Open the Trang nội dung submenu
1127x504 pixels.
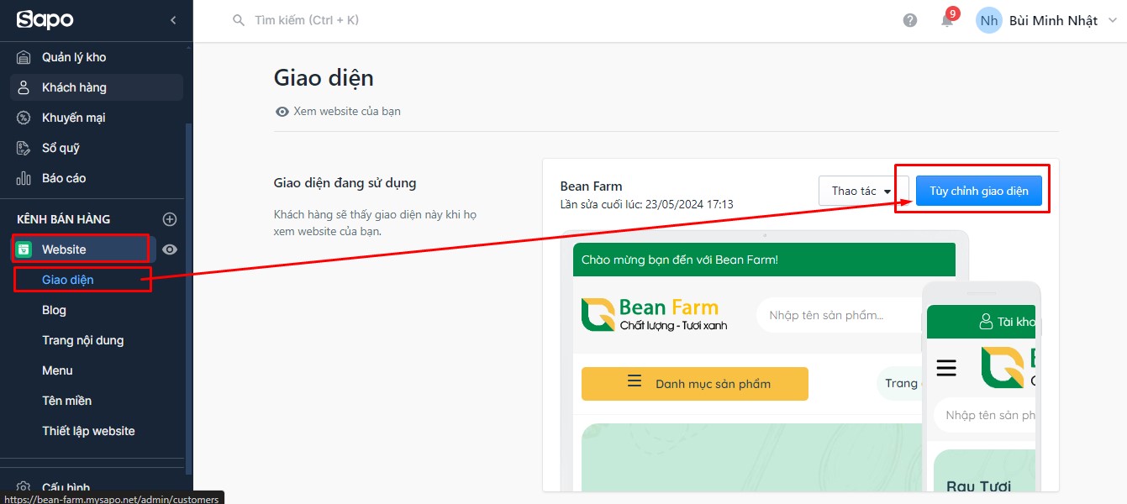[82, 340]
